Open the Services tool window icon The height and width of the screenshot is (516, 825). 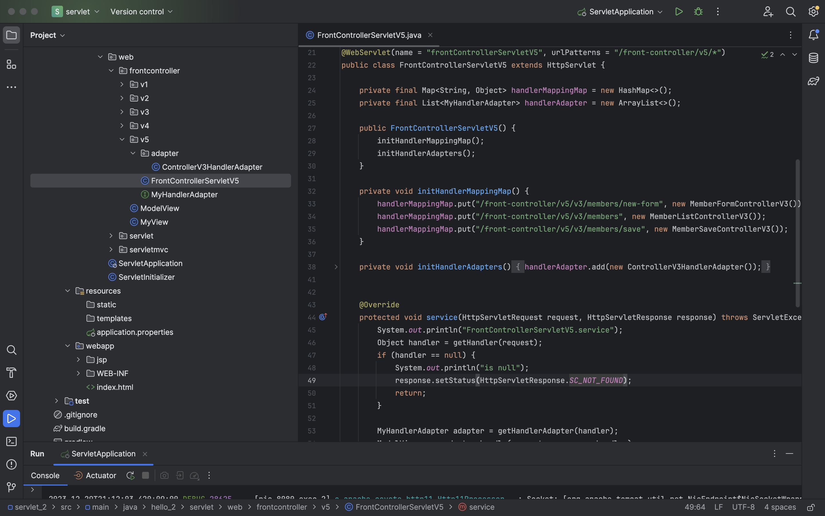(11, 396)
